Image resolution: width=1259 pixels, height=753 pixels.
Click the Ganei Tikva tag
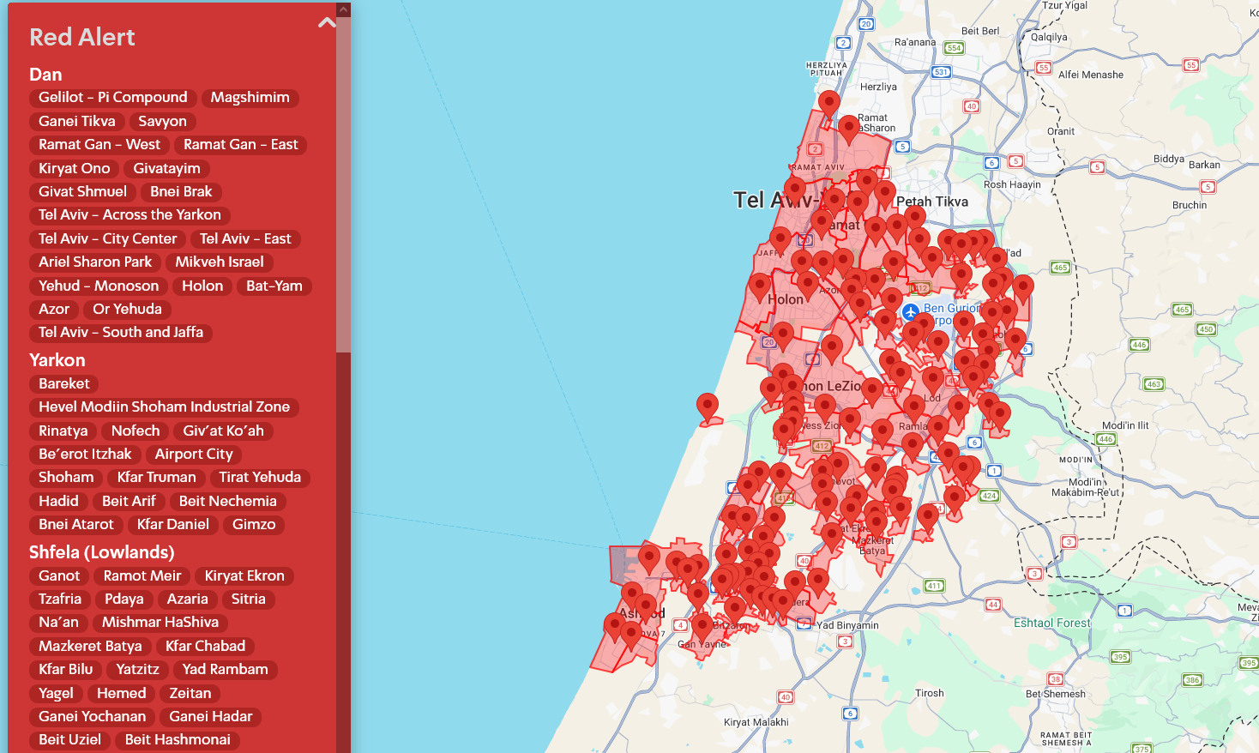(x=77, y=122)
